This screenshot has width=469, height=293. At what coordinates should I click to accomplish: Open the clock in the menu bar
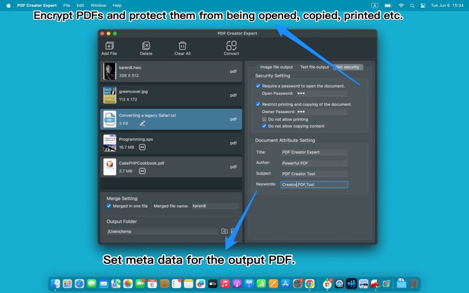[447, 5]
